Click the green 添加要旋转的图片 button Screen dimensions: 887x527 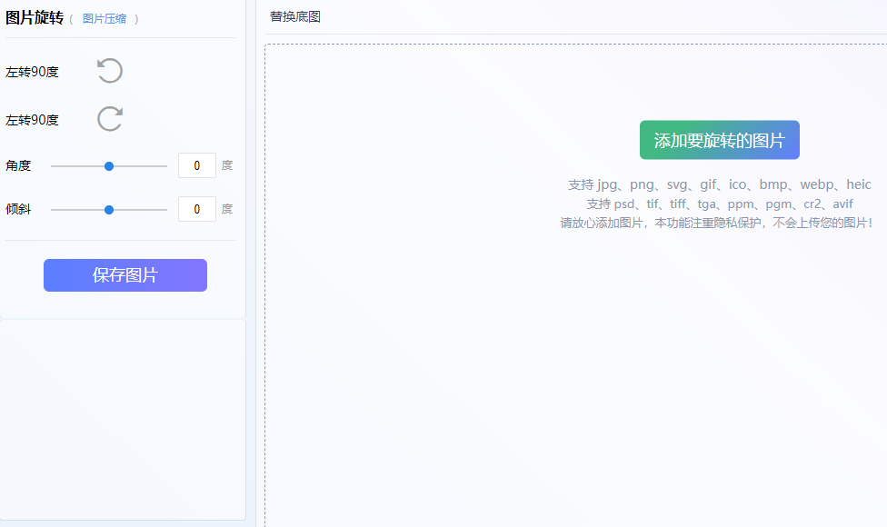719,140
